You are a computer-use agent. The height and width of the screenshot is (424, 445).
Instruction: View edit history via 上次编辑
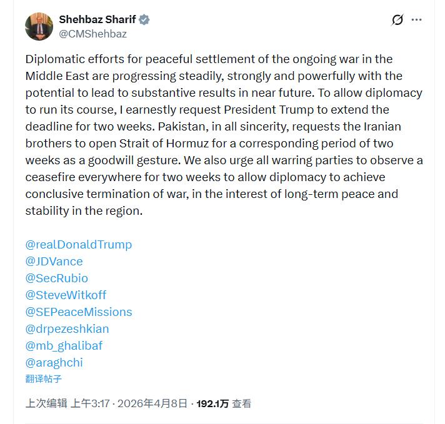(46, 403)
